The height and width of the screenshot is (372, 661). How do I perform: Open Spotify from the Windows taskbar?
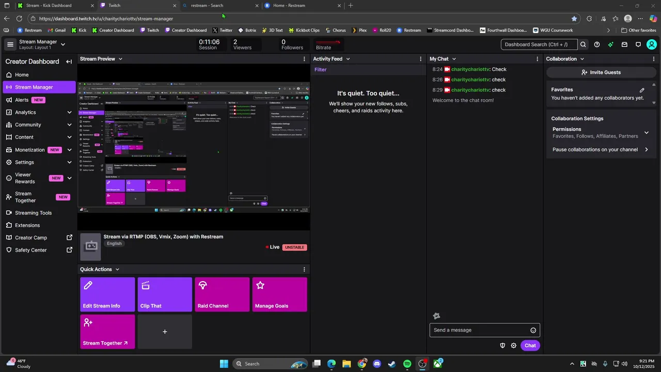[407, 364]
